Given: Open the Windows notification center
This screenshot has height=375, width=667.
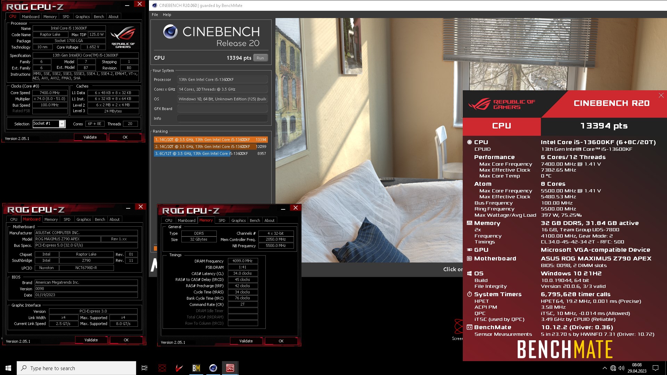Looking at the screenshot, I should pos(656,368).
